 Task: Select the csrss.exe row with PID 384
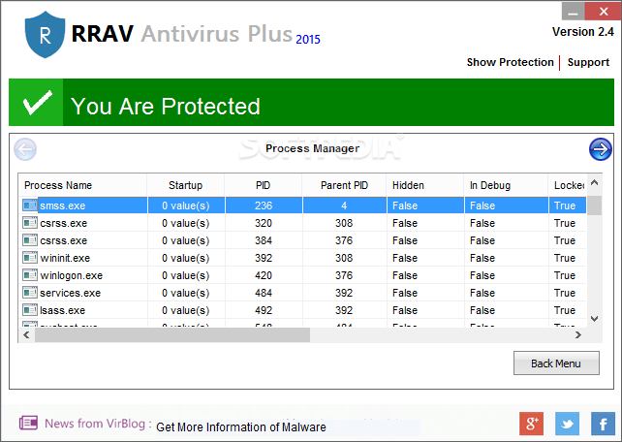[304, 240]
